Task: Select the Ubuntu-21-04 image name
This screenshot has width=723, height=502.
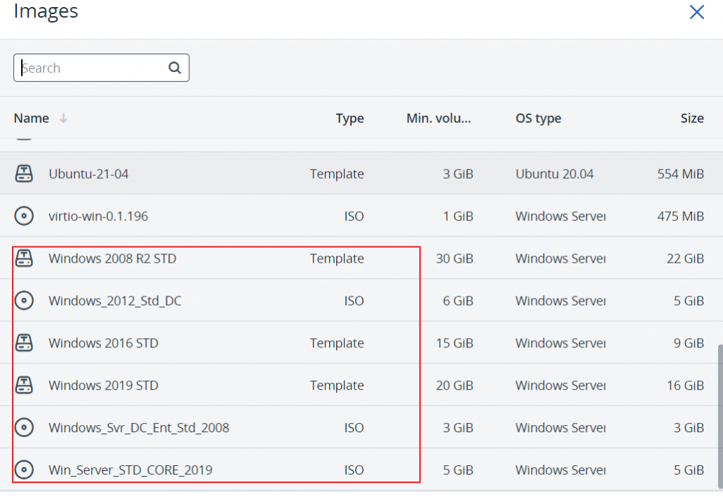Action: (x=88, y=174)
